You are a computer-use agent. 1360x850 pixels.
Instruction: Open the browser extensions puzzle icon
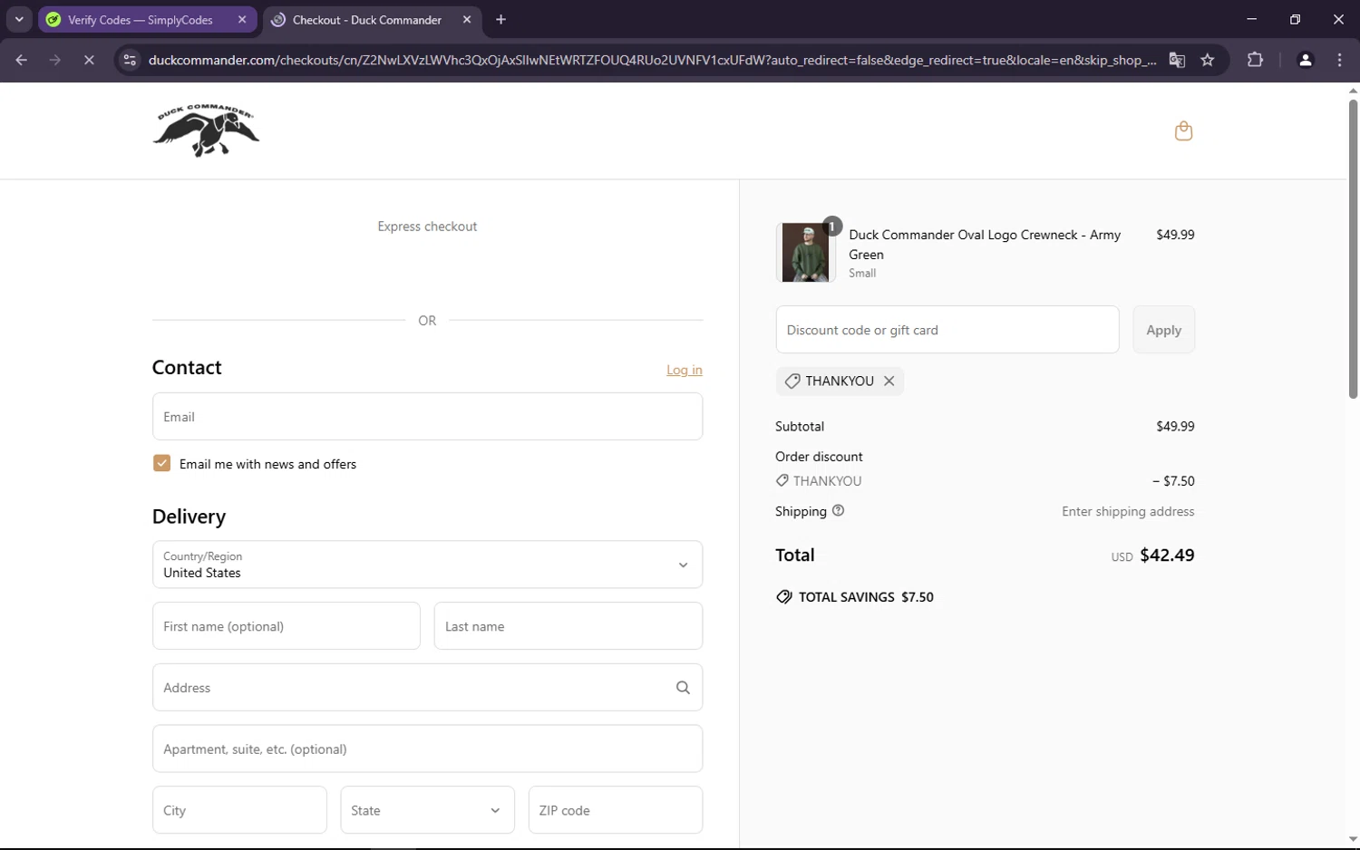[x=1255, y=60]
